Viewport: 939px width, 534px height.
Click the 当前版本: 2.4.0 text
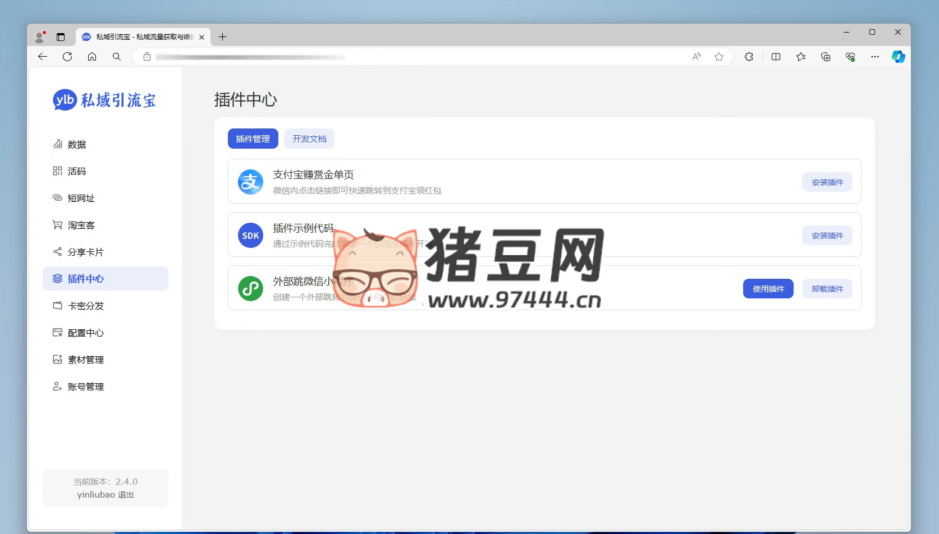click(106, 481)
